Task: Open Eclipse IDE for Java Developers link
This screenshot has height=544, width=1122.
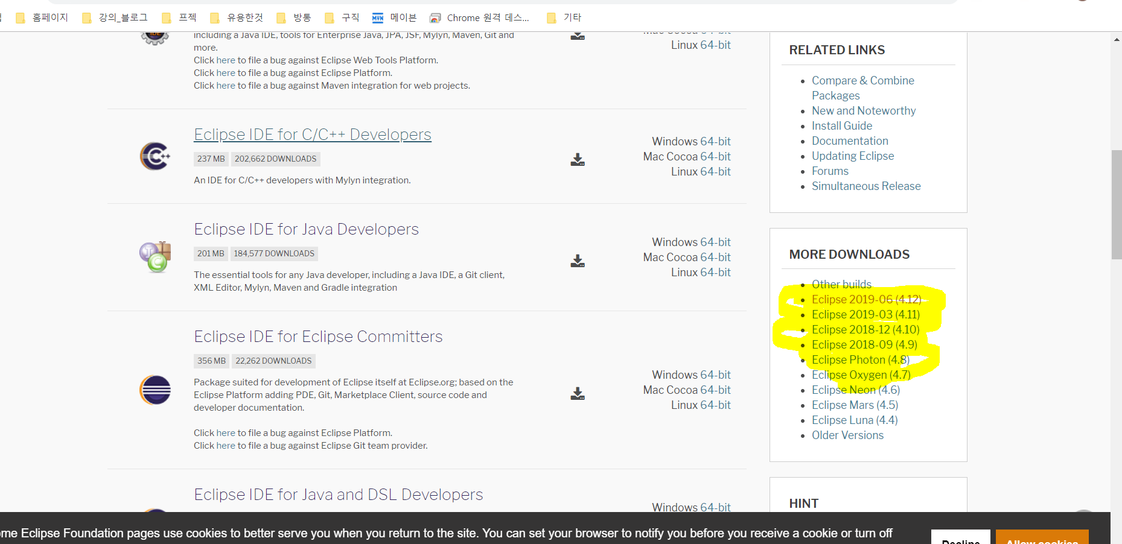Action: click(x=306, y=229)
